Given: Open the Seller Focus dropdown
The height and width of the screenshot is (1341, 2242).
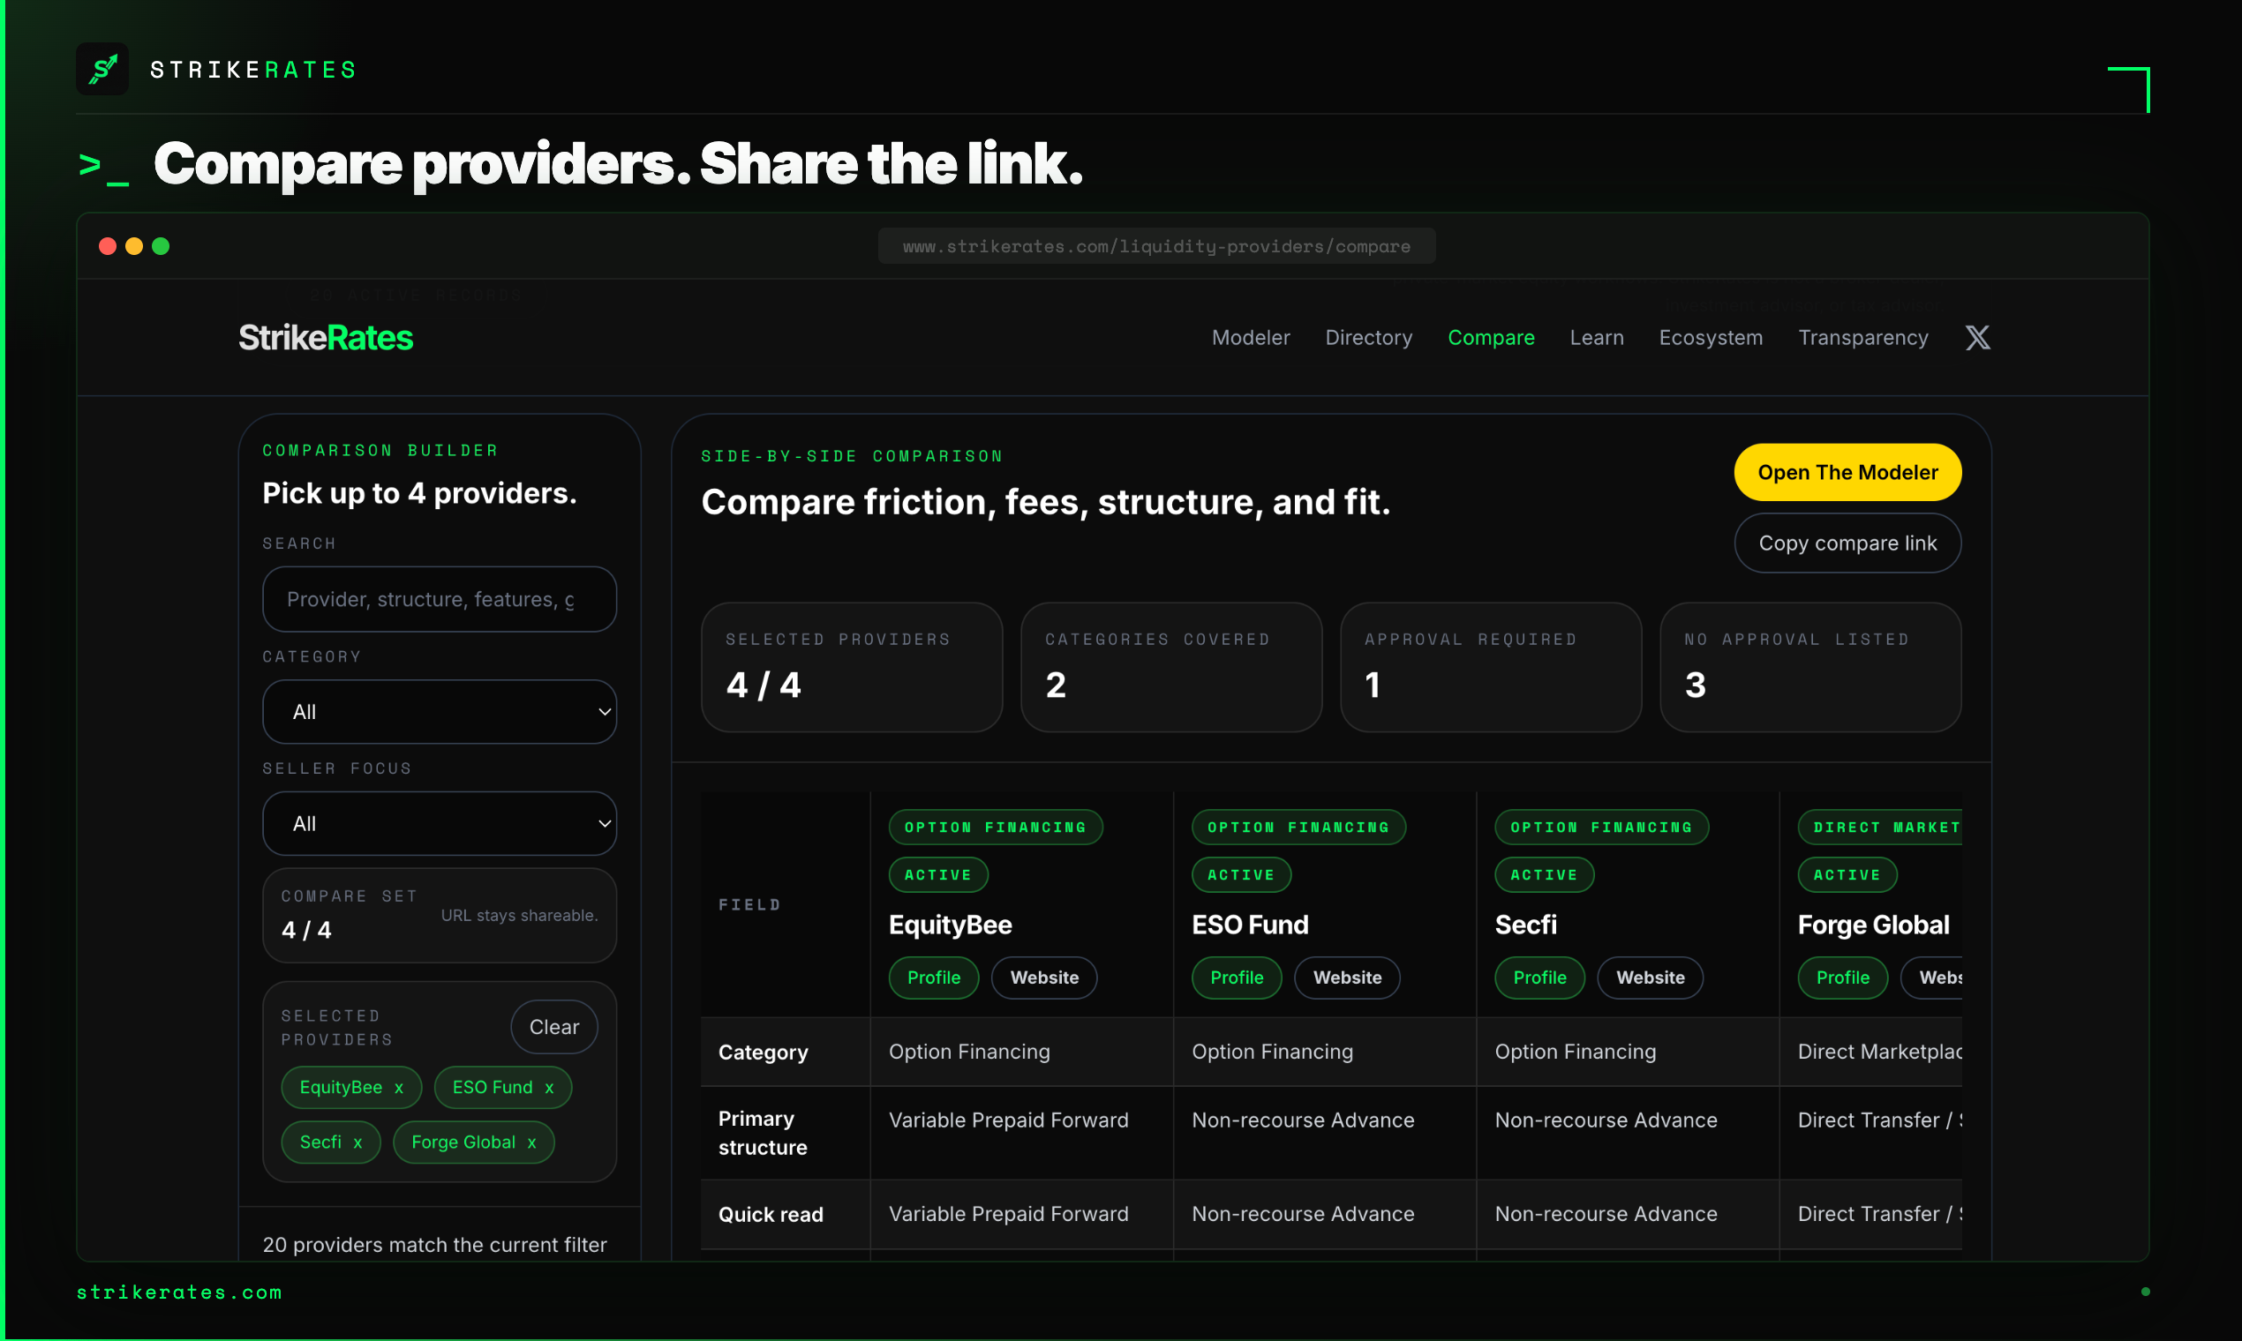Looking at the screenshot, I should [x=440, y=824].
